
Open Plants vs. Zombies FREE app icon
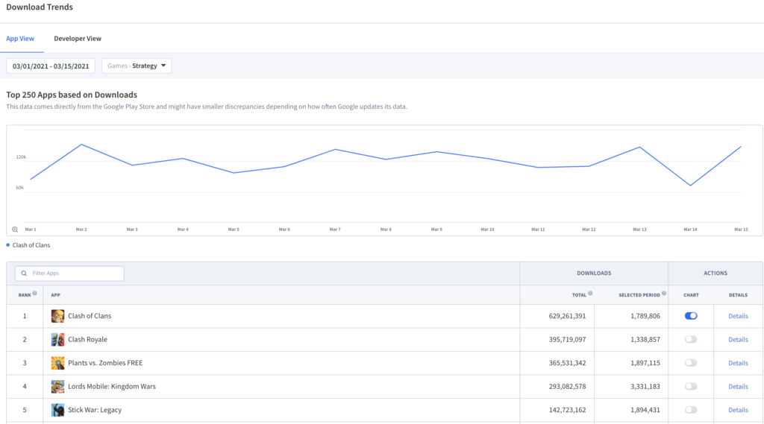tap(57, 363)
